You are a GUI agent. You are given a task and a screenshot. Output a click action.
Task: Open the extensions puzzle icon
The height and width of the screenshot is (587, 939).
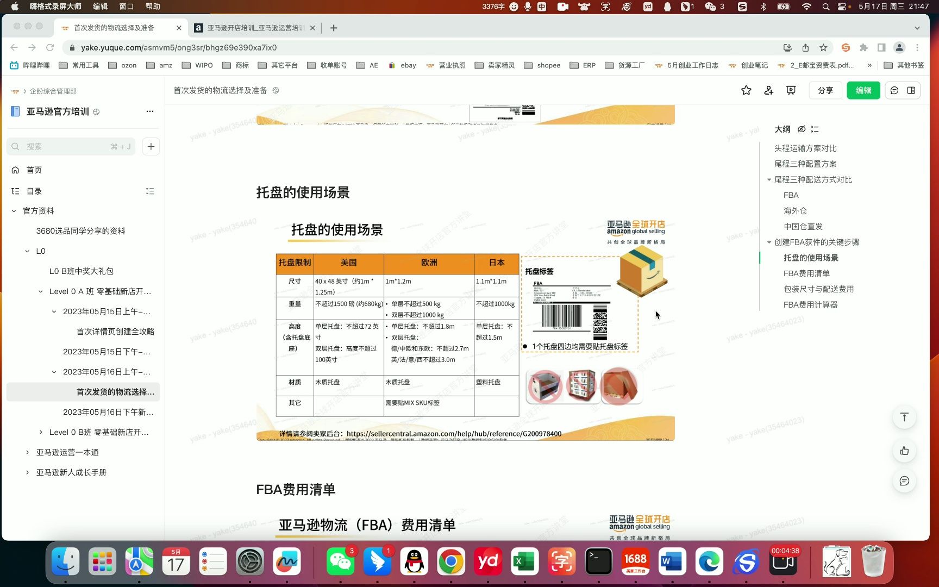point(863,47)
